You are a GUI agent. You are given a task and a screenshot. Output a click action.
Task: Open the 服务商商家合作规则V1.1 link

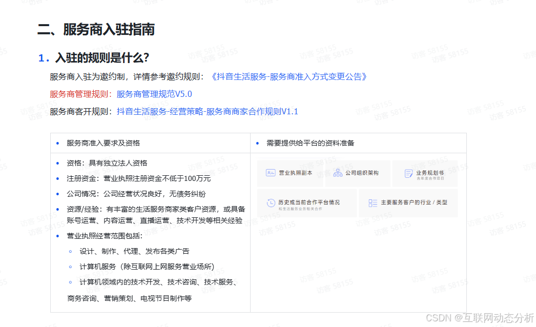coord(207,112)
